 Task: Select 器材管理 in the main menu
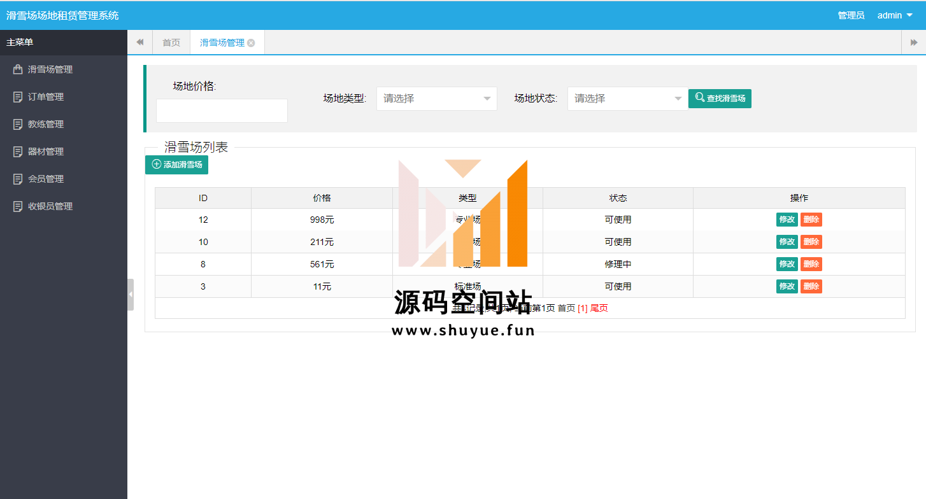46,151
